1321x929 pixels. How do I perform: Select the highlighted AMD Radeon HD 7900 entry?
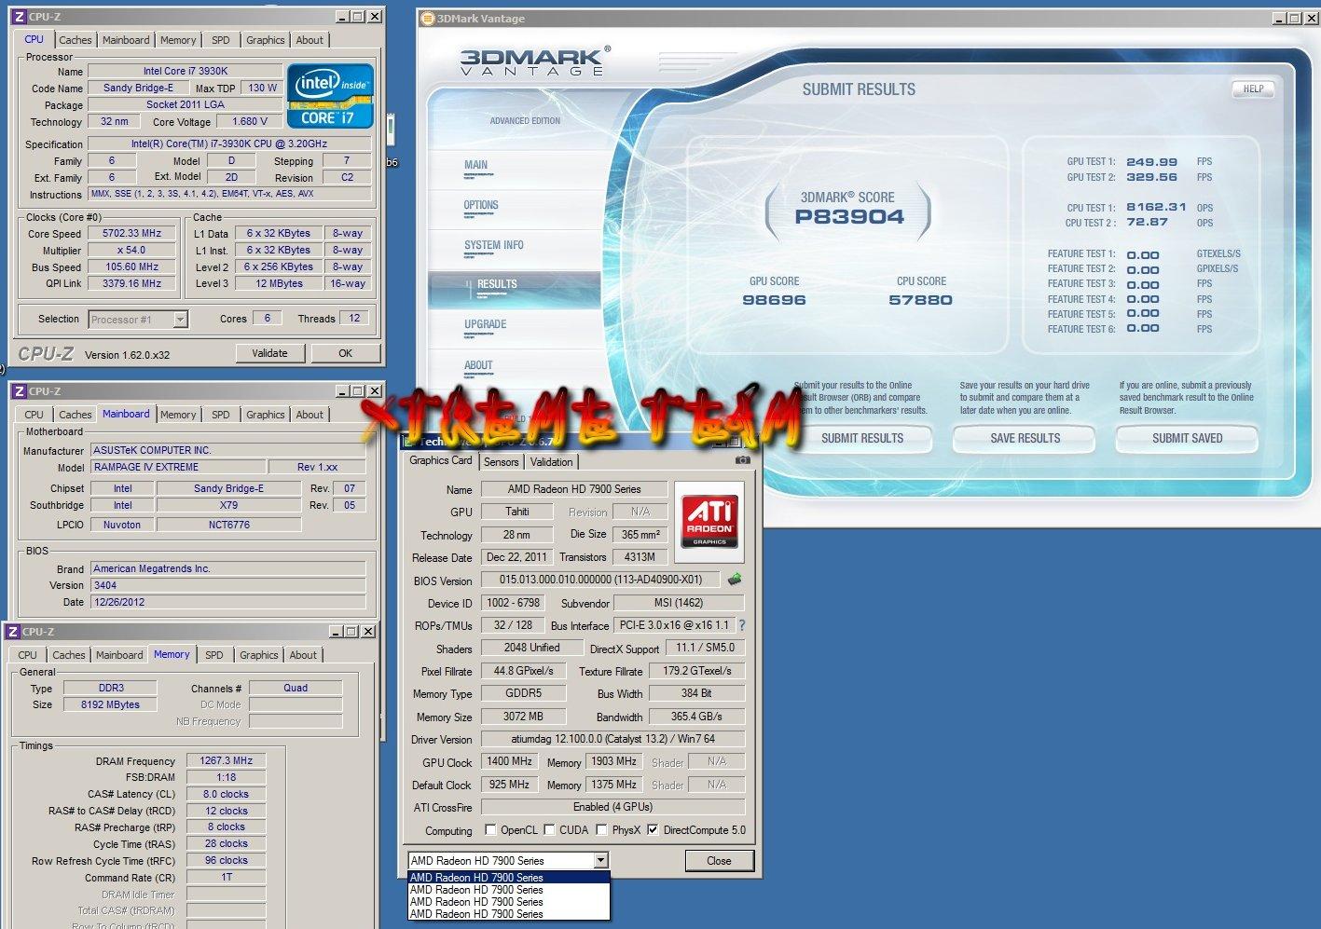[x=509, y=877]
